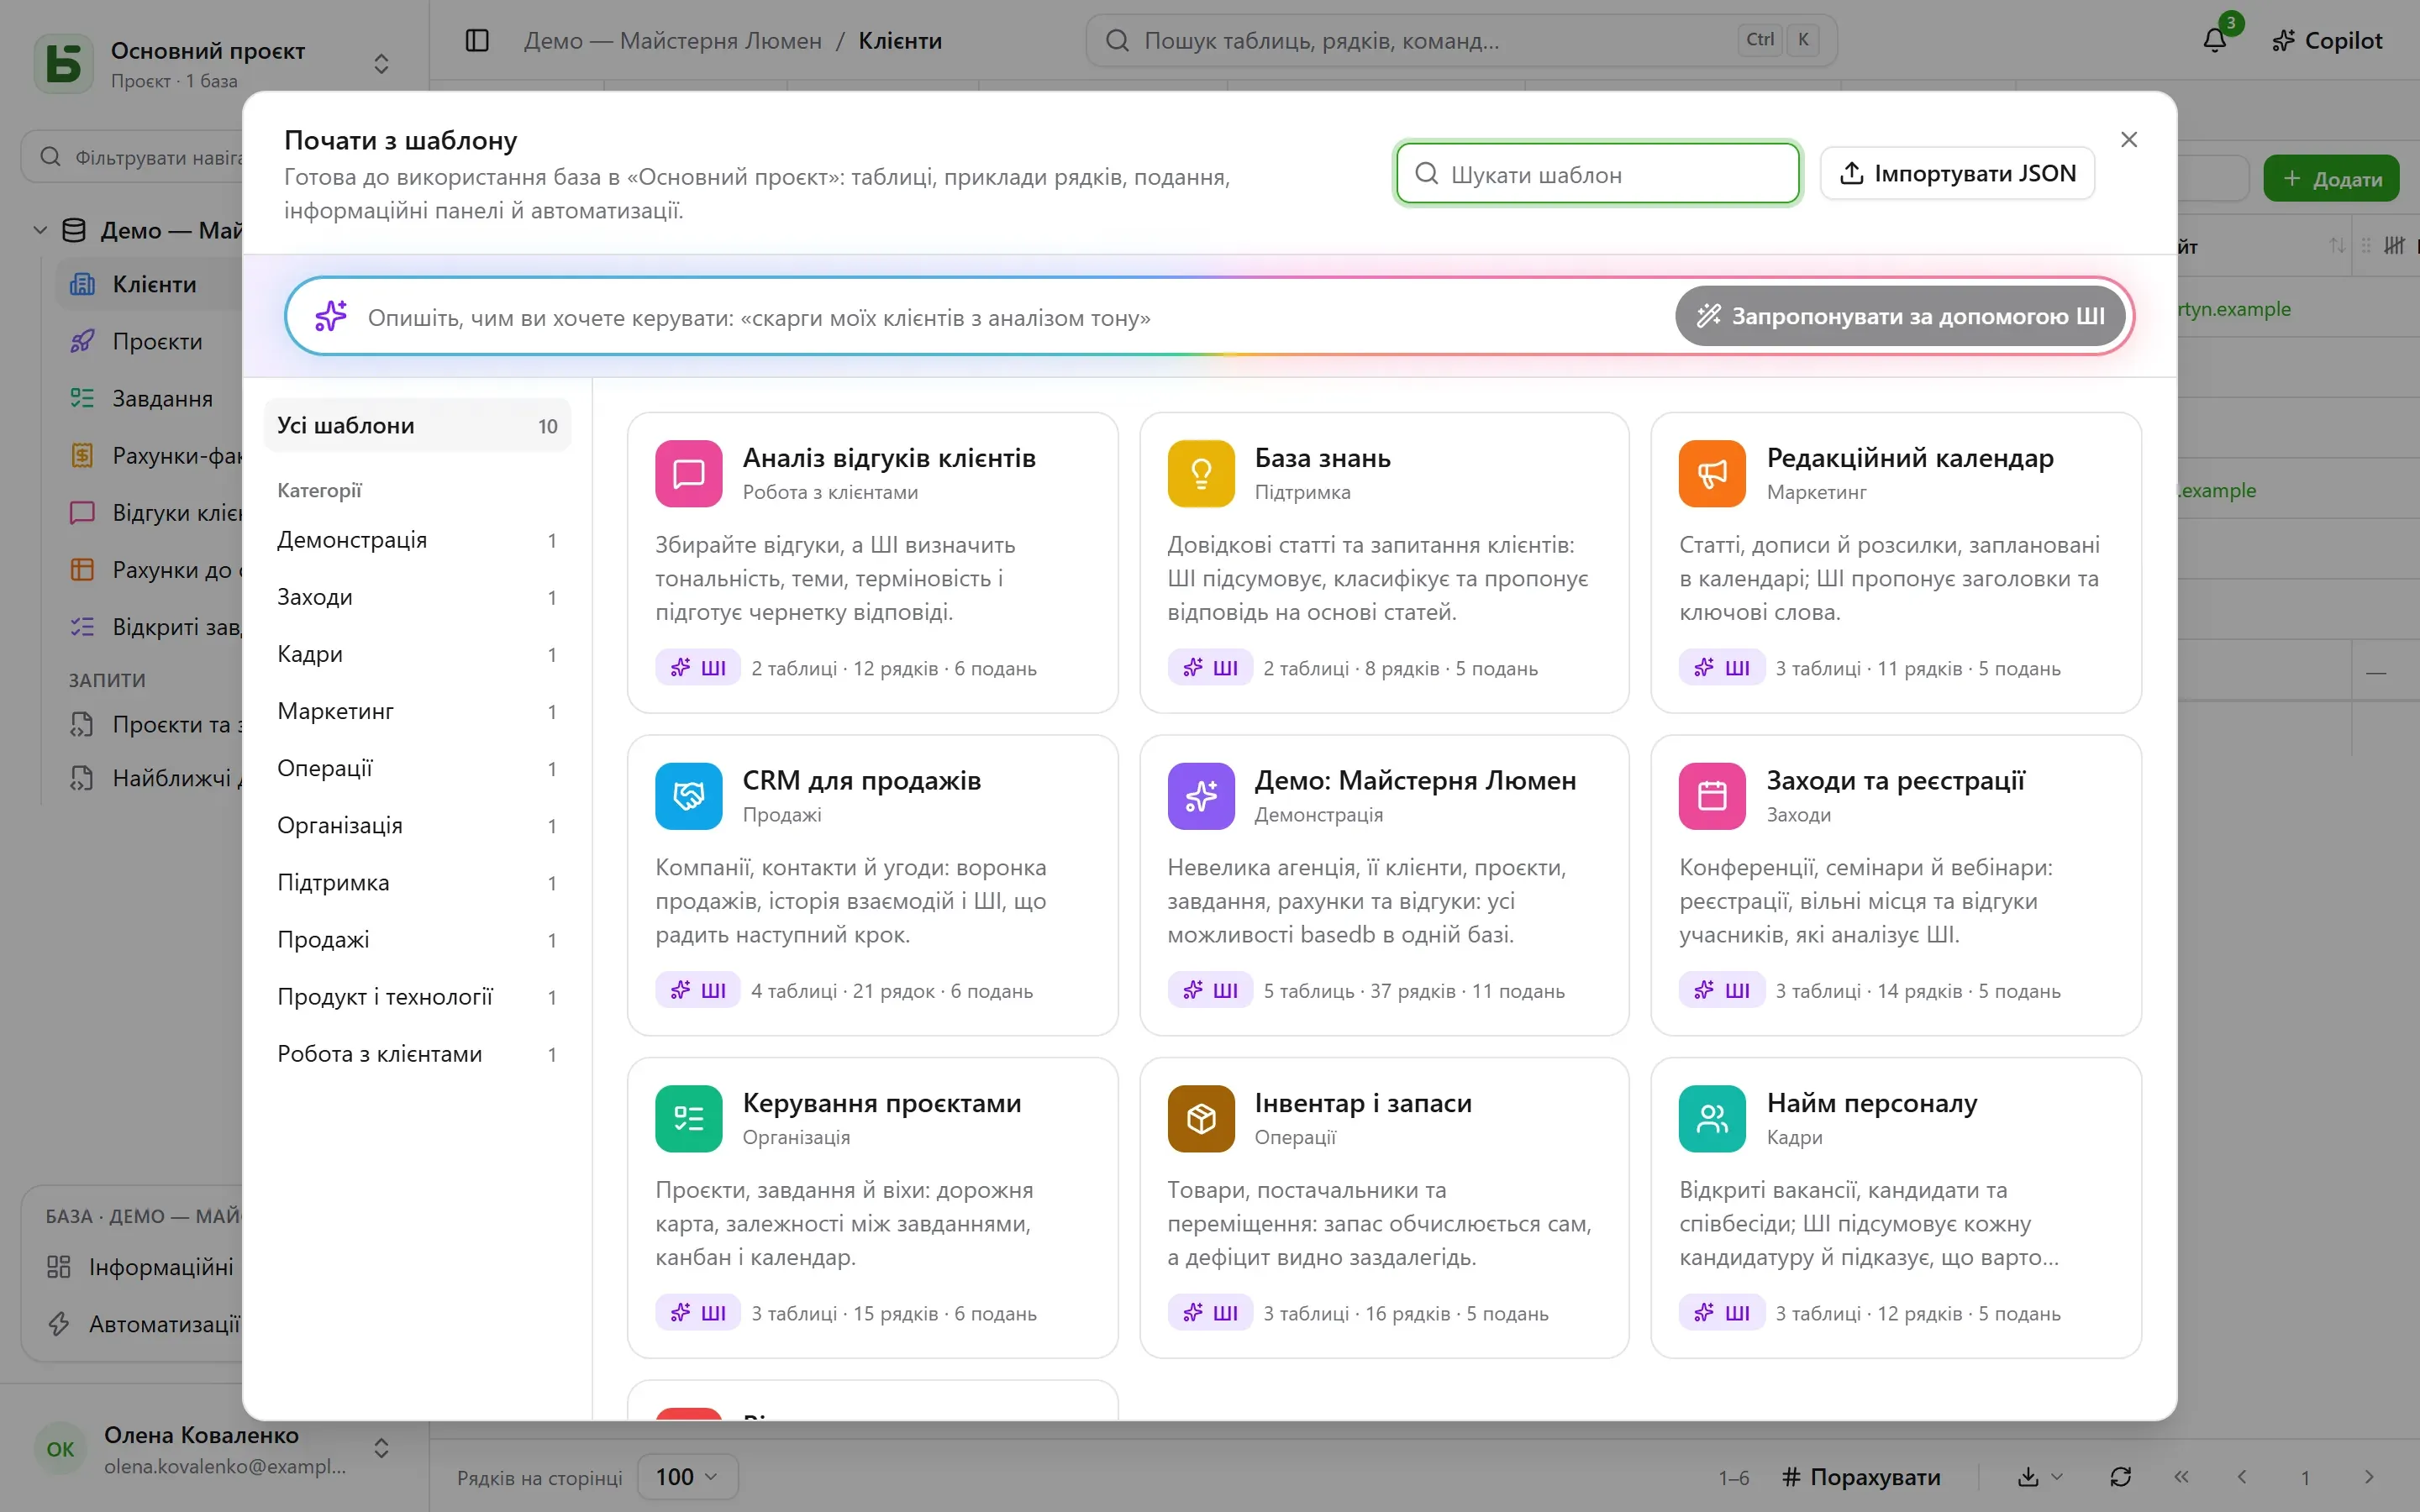Click the pink Заходи та реєстрації calendar icon

click(1712, 796)
